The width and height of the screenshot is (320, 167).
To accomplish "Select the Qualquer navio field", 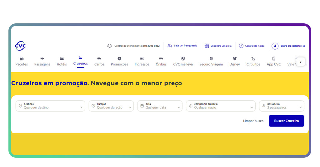I will (x=221, y=106).
